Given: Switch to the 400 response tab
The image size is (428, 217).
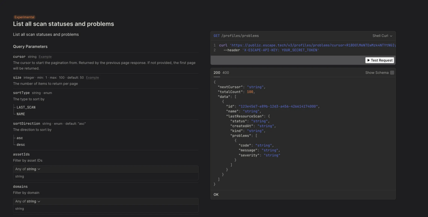Looking at the screenshot, I should click(x=226, y=73).
